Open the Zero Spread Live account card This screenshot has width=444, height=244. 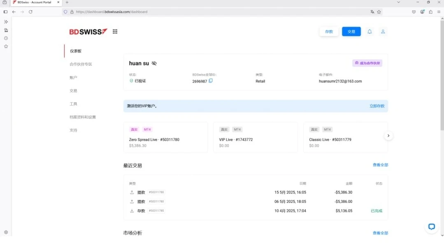(x=165, y=137)
